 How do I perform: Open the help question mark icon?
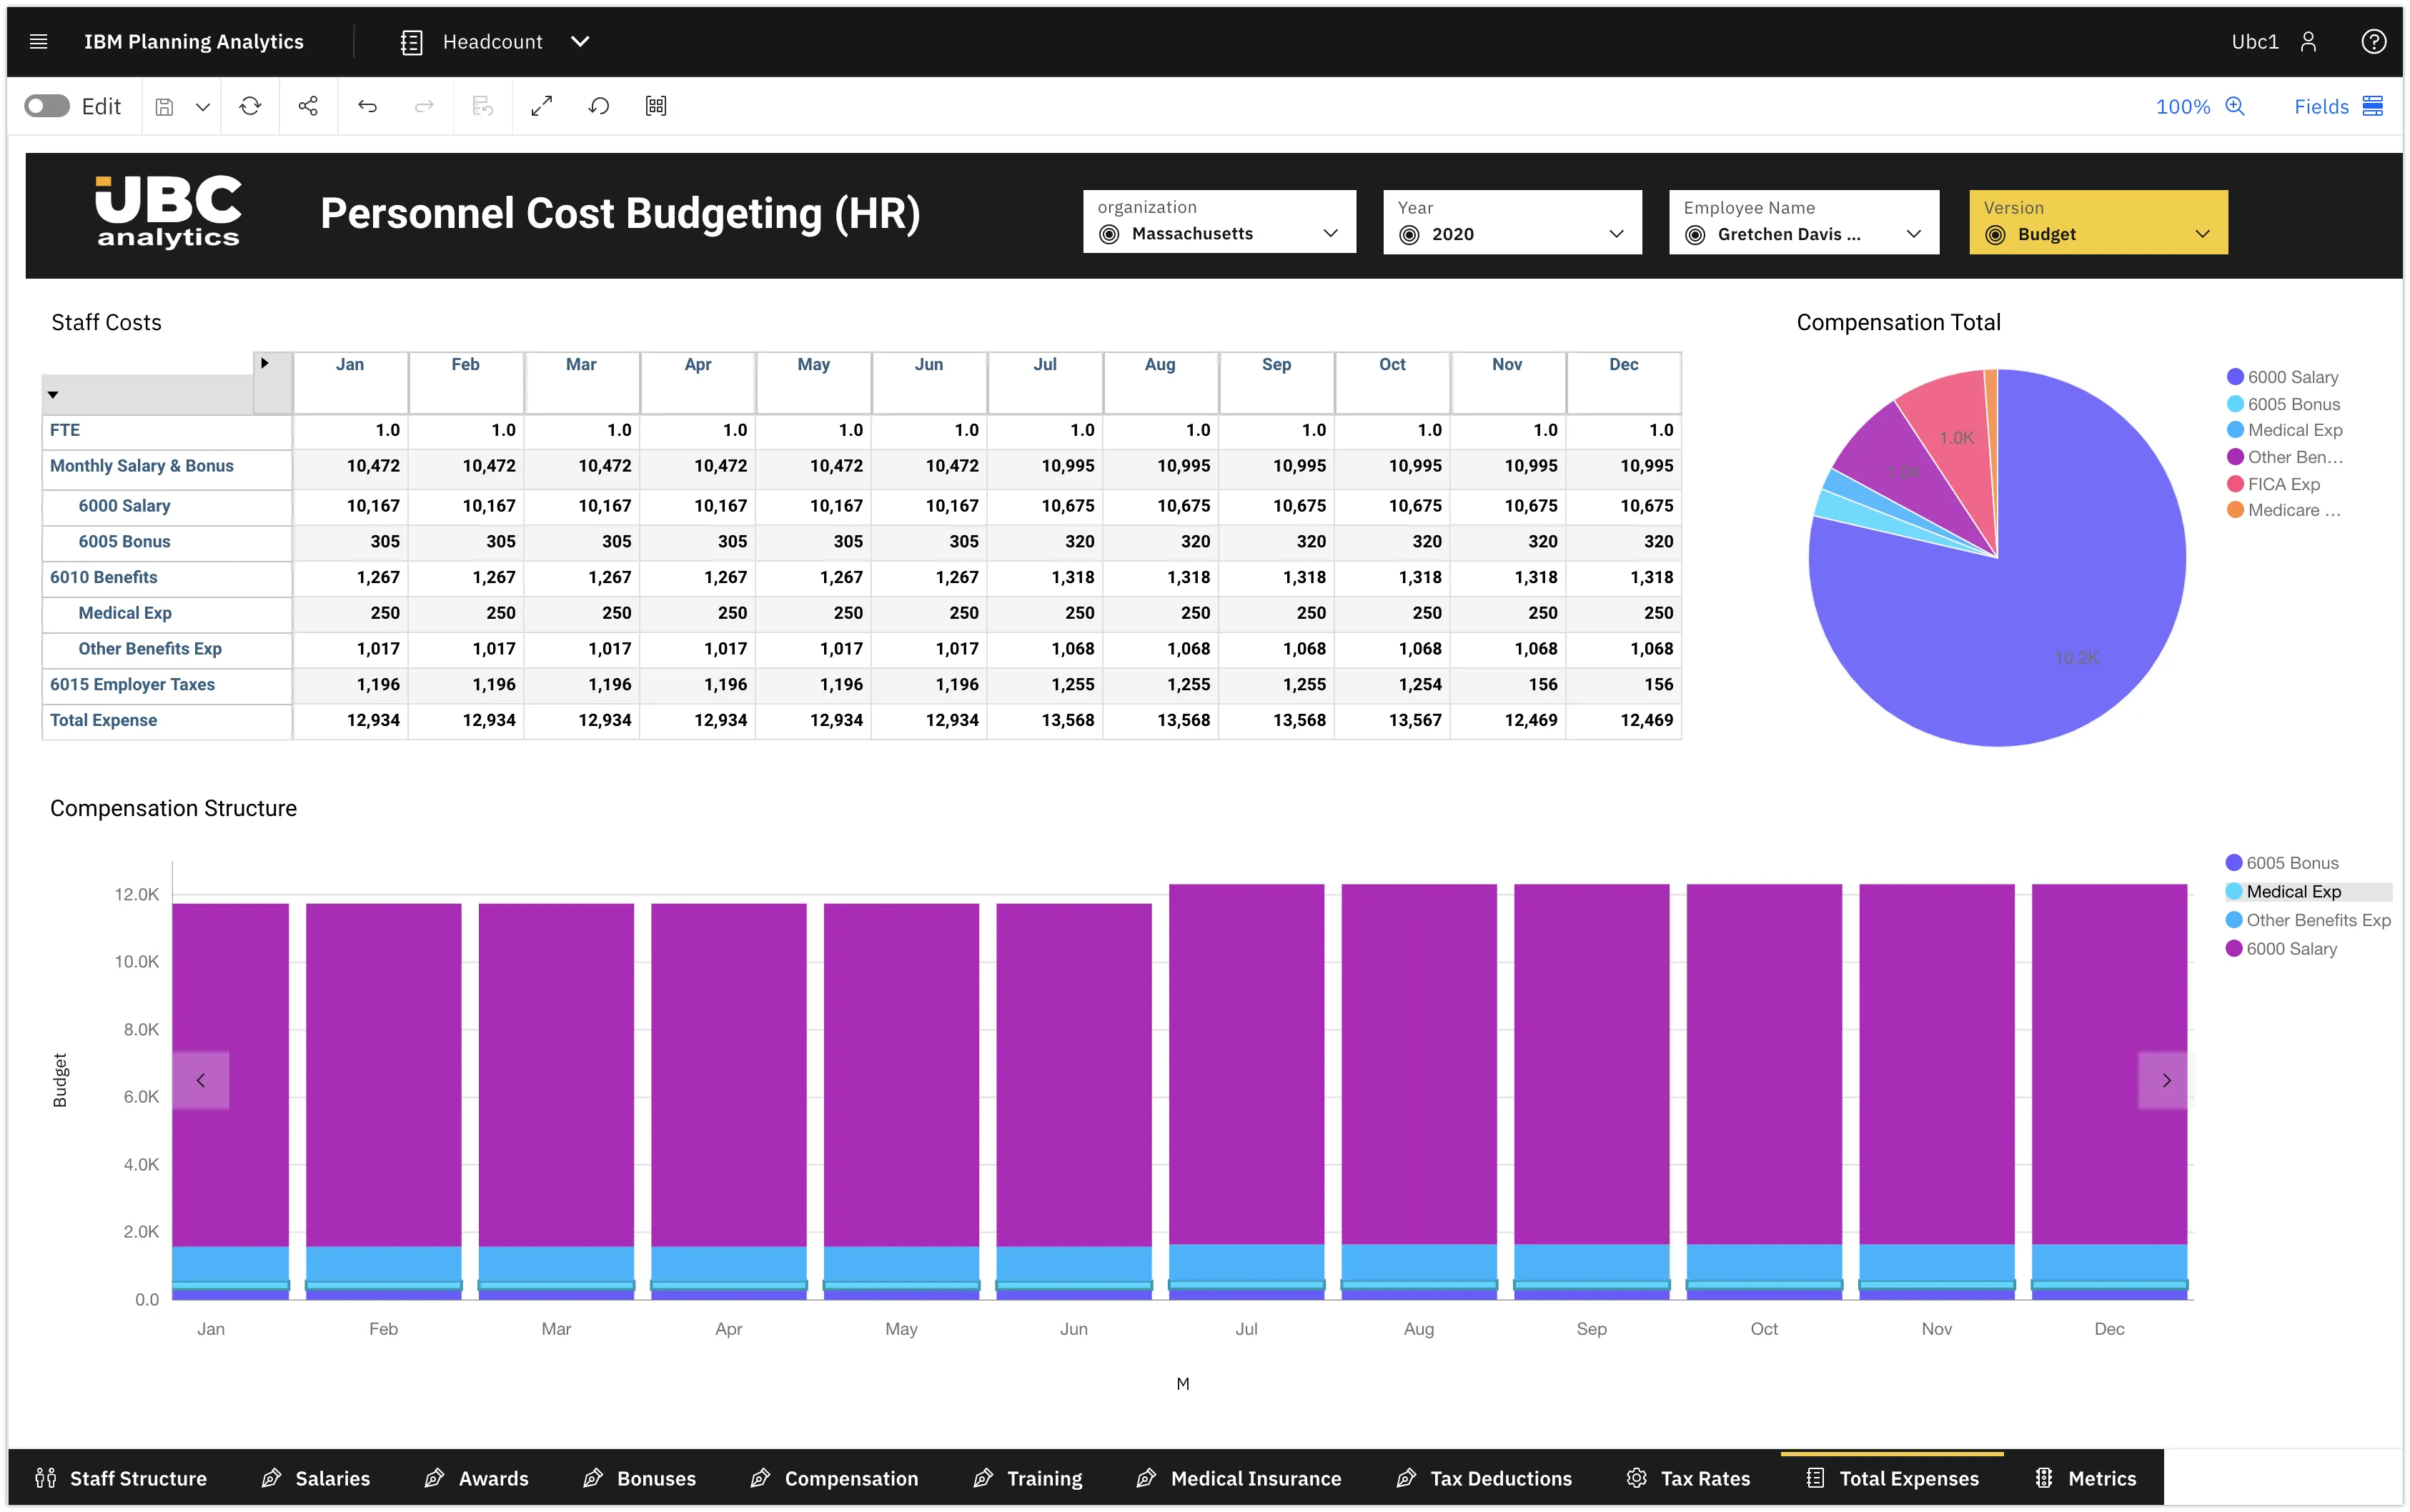(2373, 41)
